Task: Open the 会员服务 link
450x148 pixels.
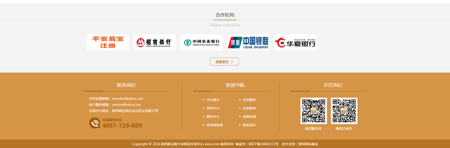Action: point(249,100)
